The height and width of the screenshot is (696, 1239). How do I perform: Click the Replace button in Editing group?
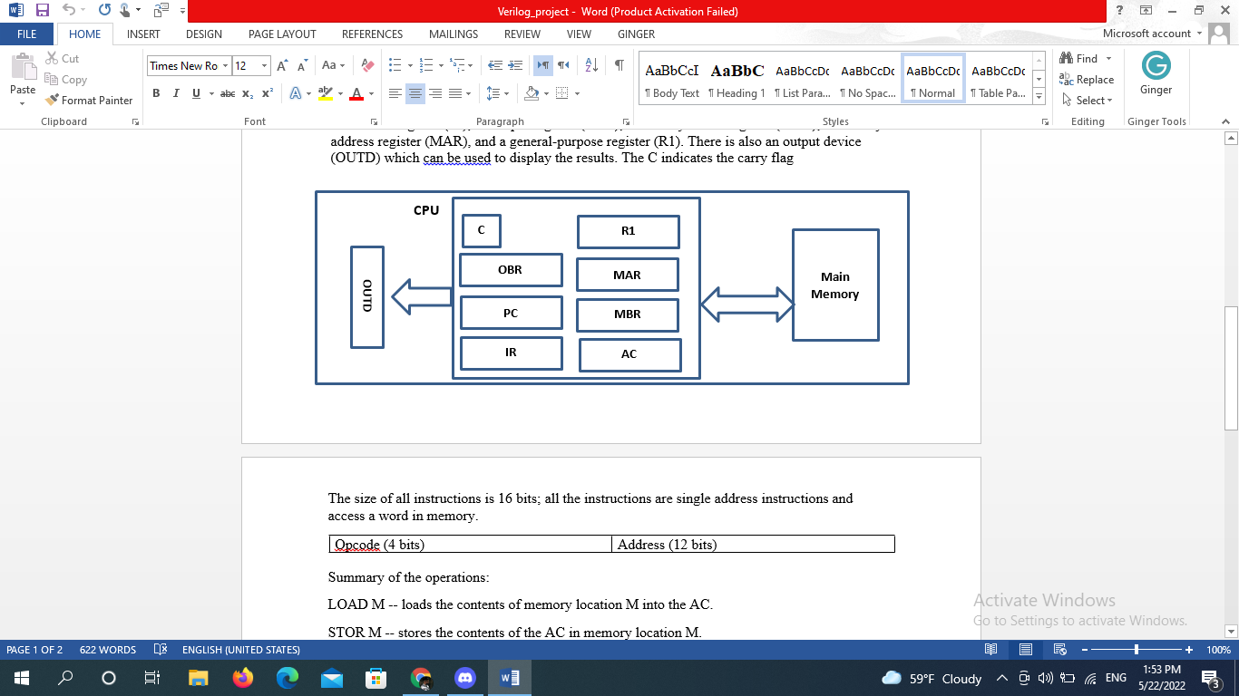[1086, 80]
